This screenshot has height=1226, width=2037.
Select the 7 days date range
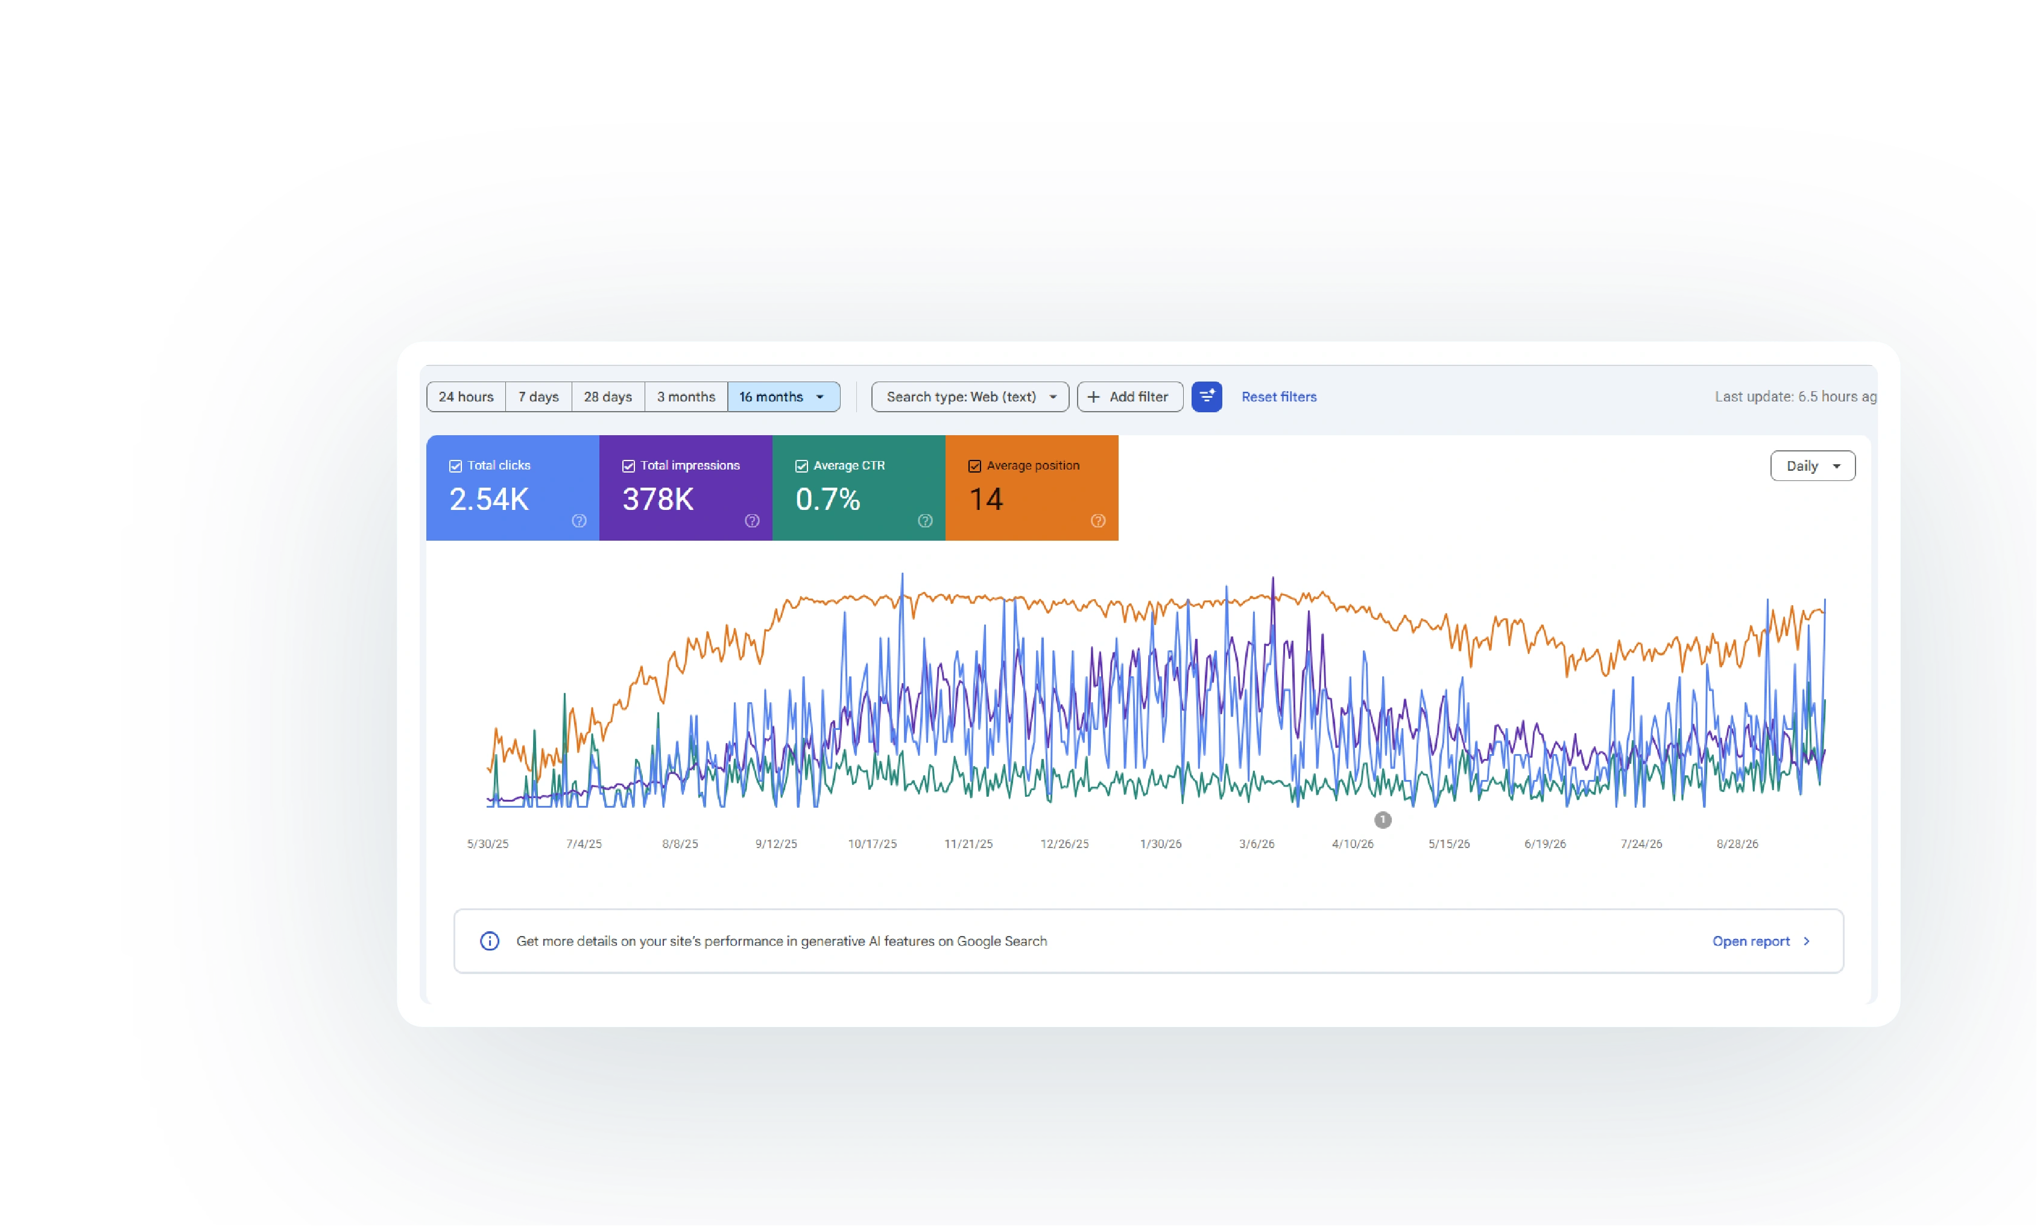538,397
